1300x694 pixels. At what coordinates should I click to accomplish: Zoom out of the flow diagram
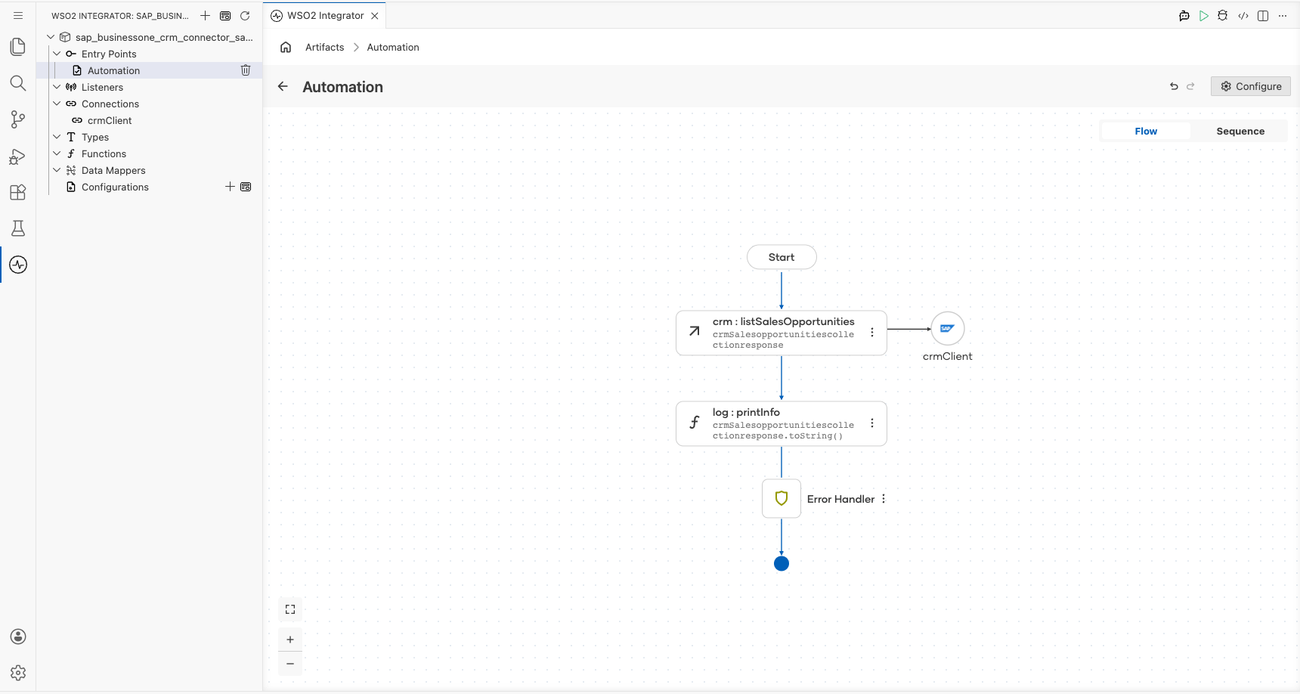[290, 664]
